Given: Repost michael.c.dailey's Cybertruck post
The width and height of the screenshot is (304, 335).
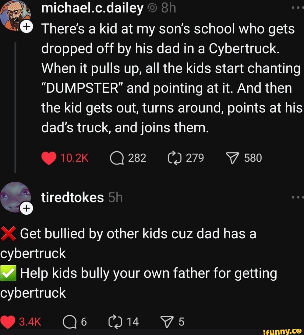Looking at the screenshot, I should [175, 158].
